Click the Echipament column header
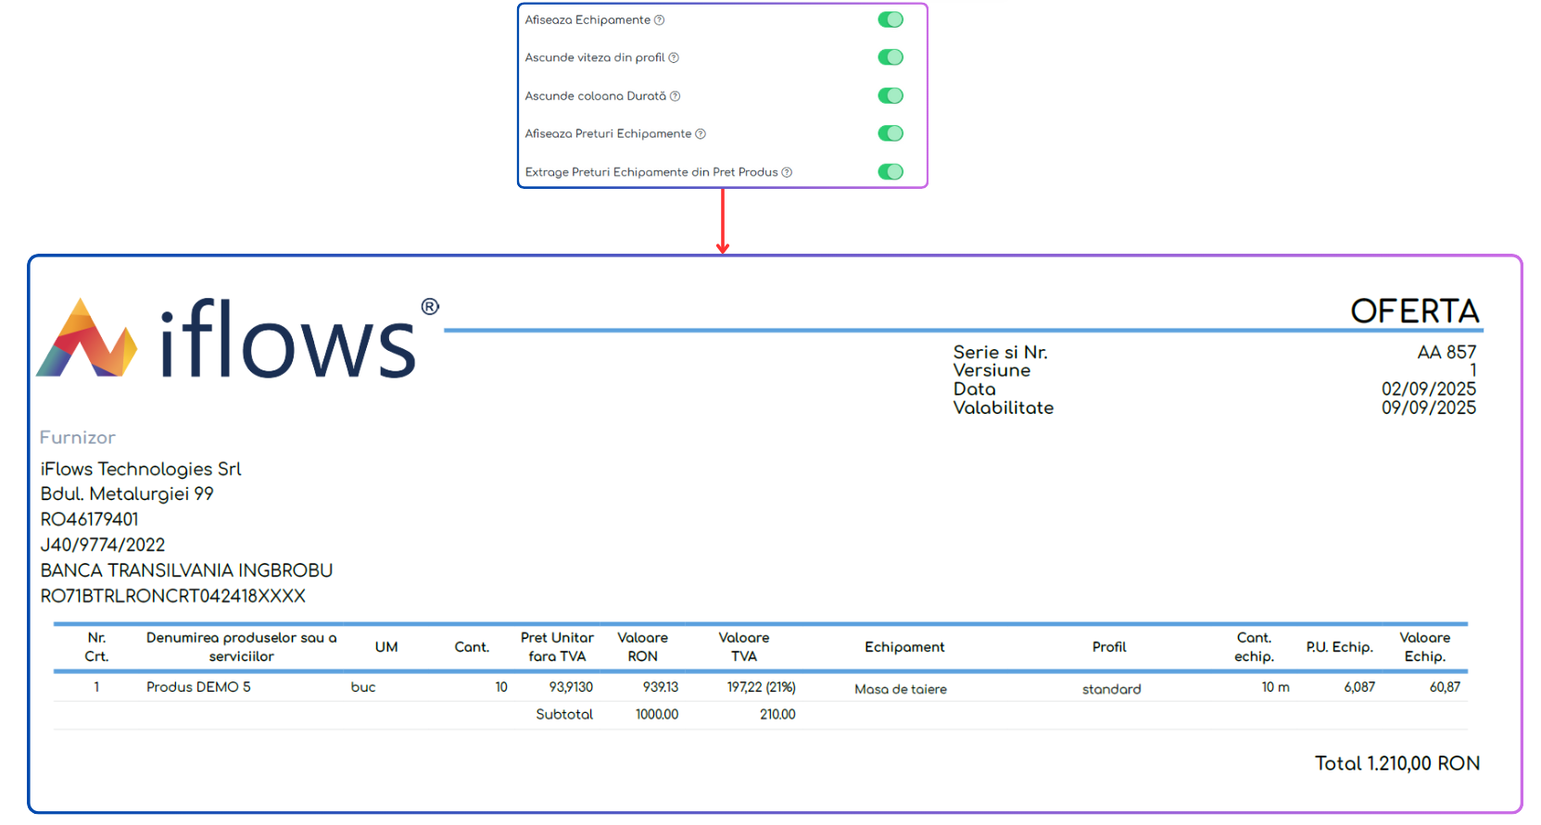The width and height of the screenshot is (1541, 825). click(904, 647)
